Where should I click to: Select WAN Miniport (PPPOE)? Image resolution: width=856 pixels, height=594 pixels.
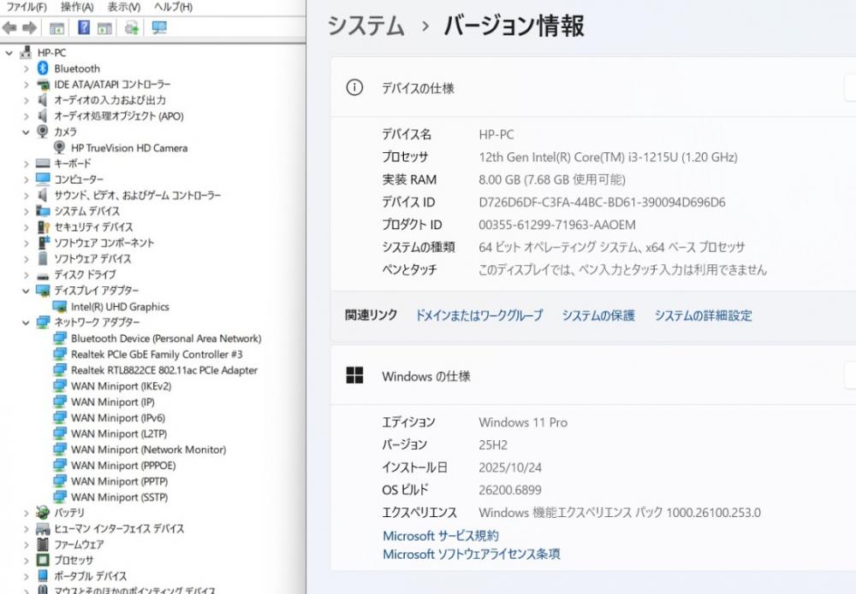click(123, 466)
